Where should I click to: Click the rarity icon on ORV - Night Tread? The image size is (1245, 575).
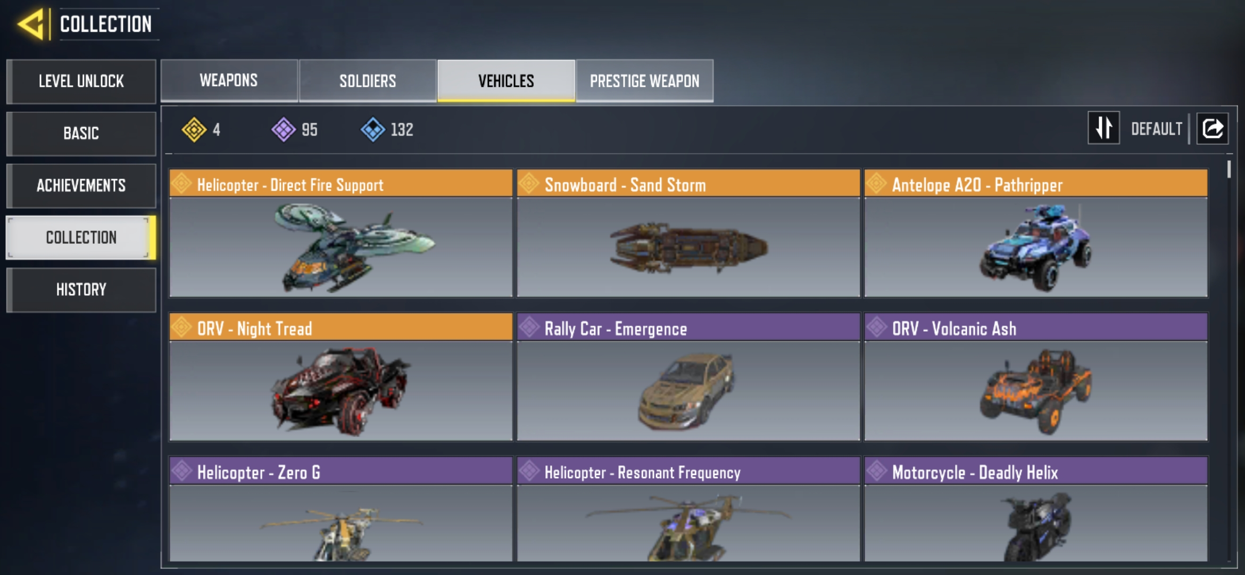(181, 327)
